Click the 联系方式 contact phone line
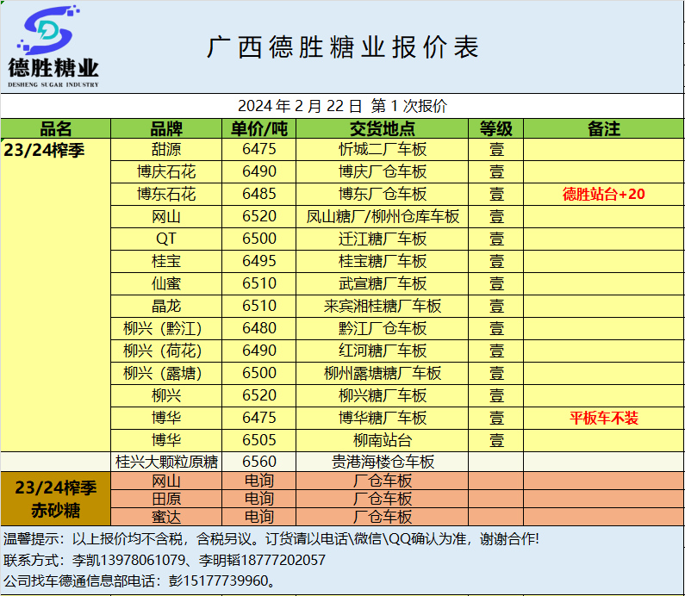Viewport: 685px width, 596px height. pyautogui.click(x=164, y=560)
